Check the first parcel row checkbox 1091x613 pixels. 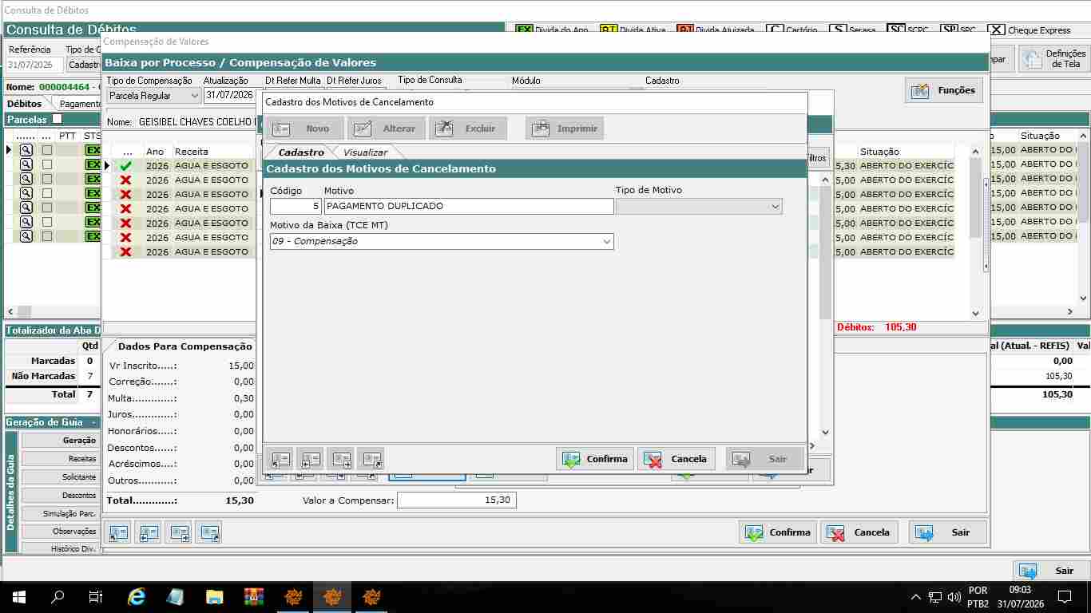pos(47,150)
